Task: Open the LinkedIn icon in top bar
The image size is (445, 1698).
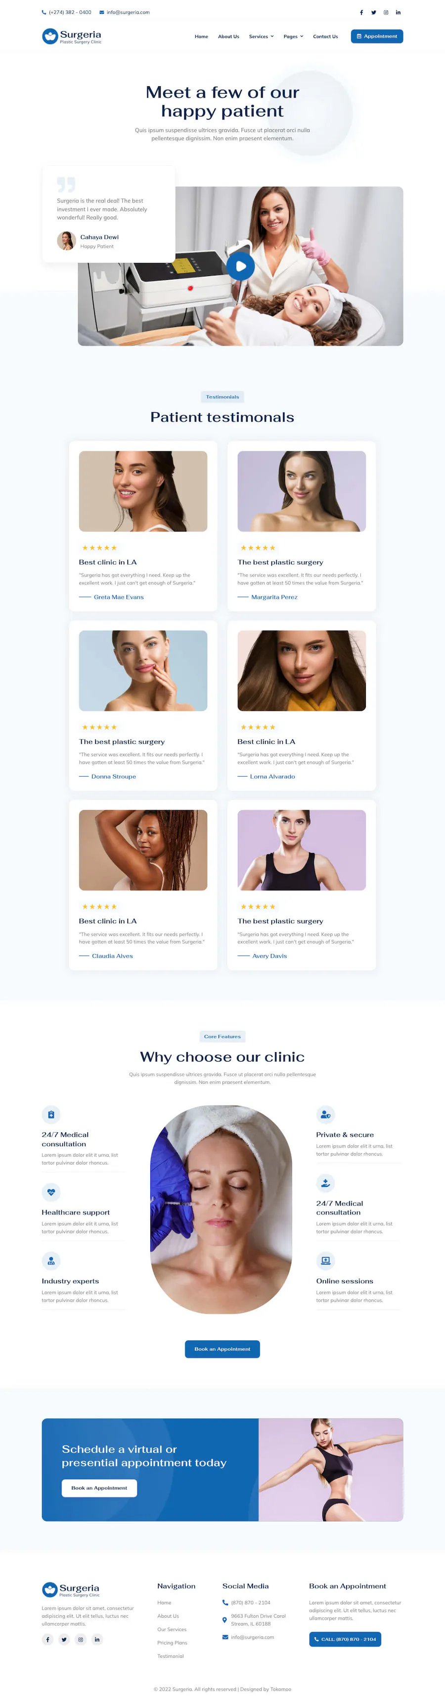Action: click(x=398, y=12)
